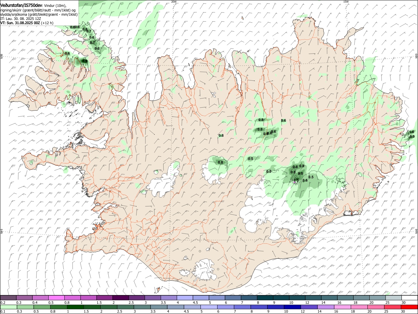Screen dimensions: 418x314
Task: Select the 1.0 precipitation value on east coast
Action: [411, 132]
